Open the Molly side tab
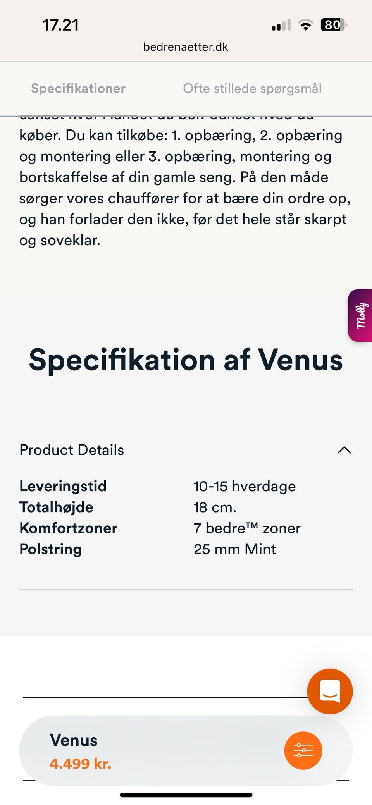 tap(361, 315)
